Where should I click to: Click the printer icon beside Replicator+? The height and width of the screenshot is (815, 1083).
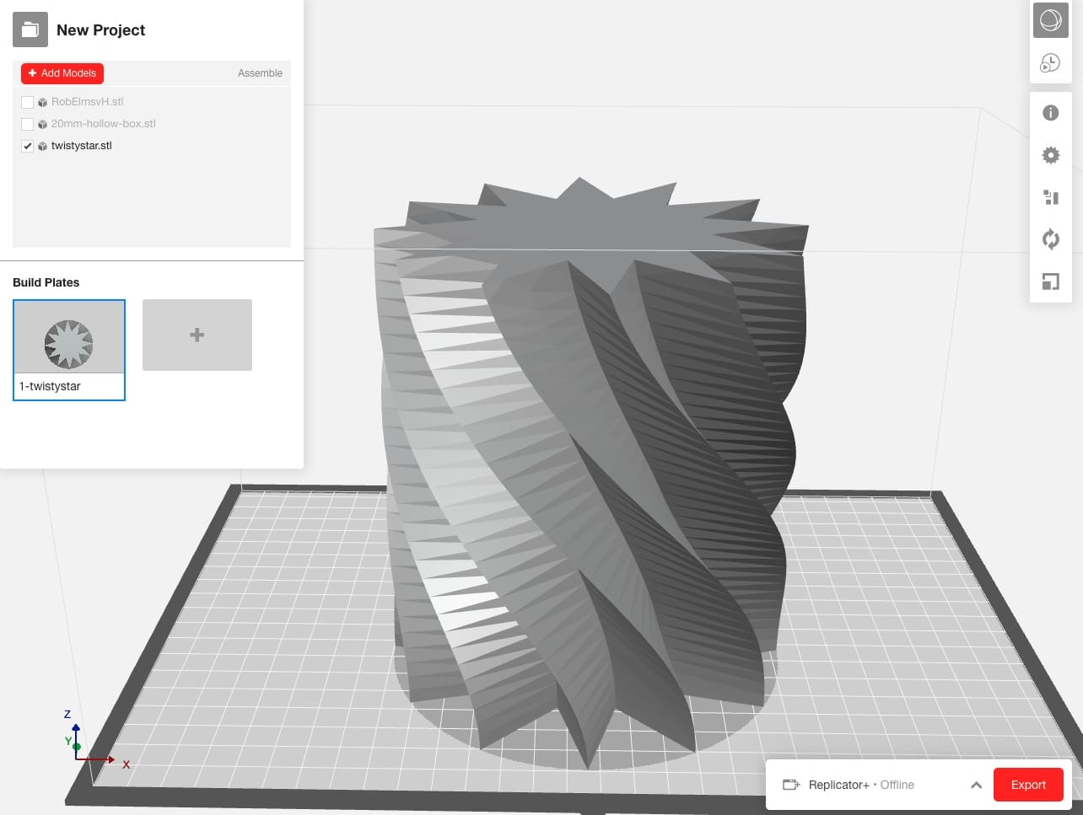pyautogui.click(x=790, y=785)
